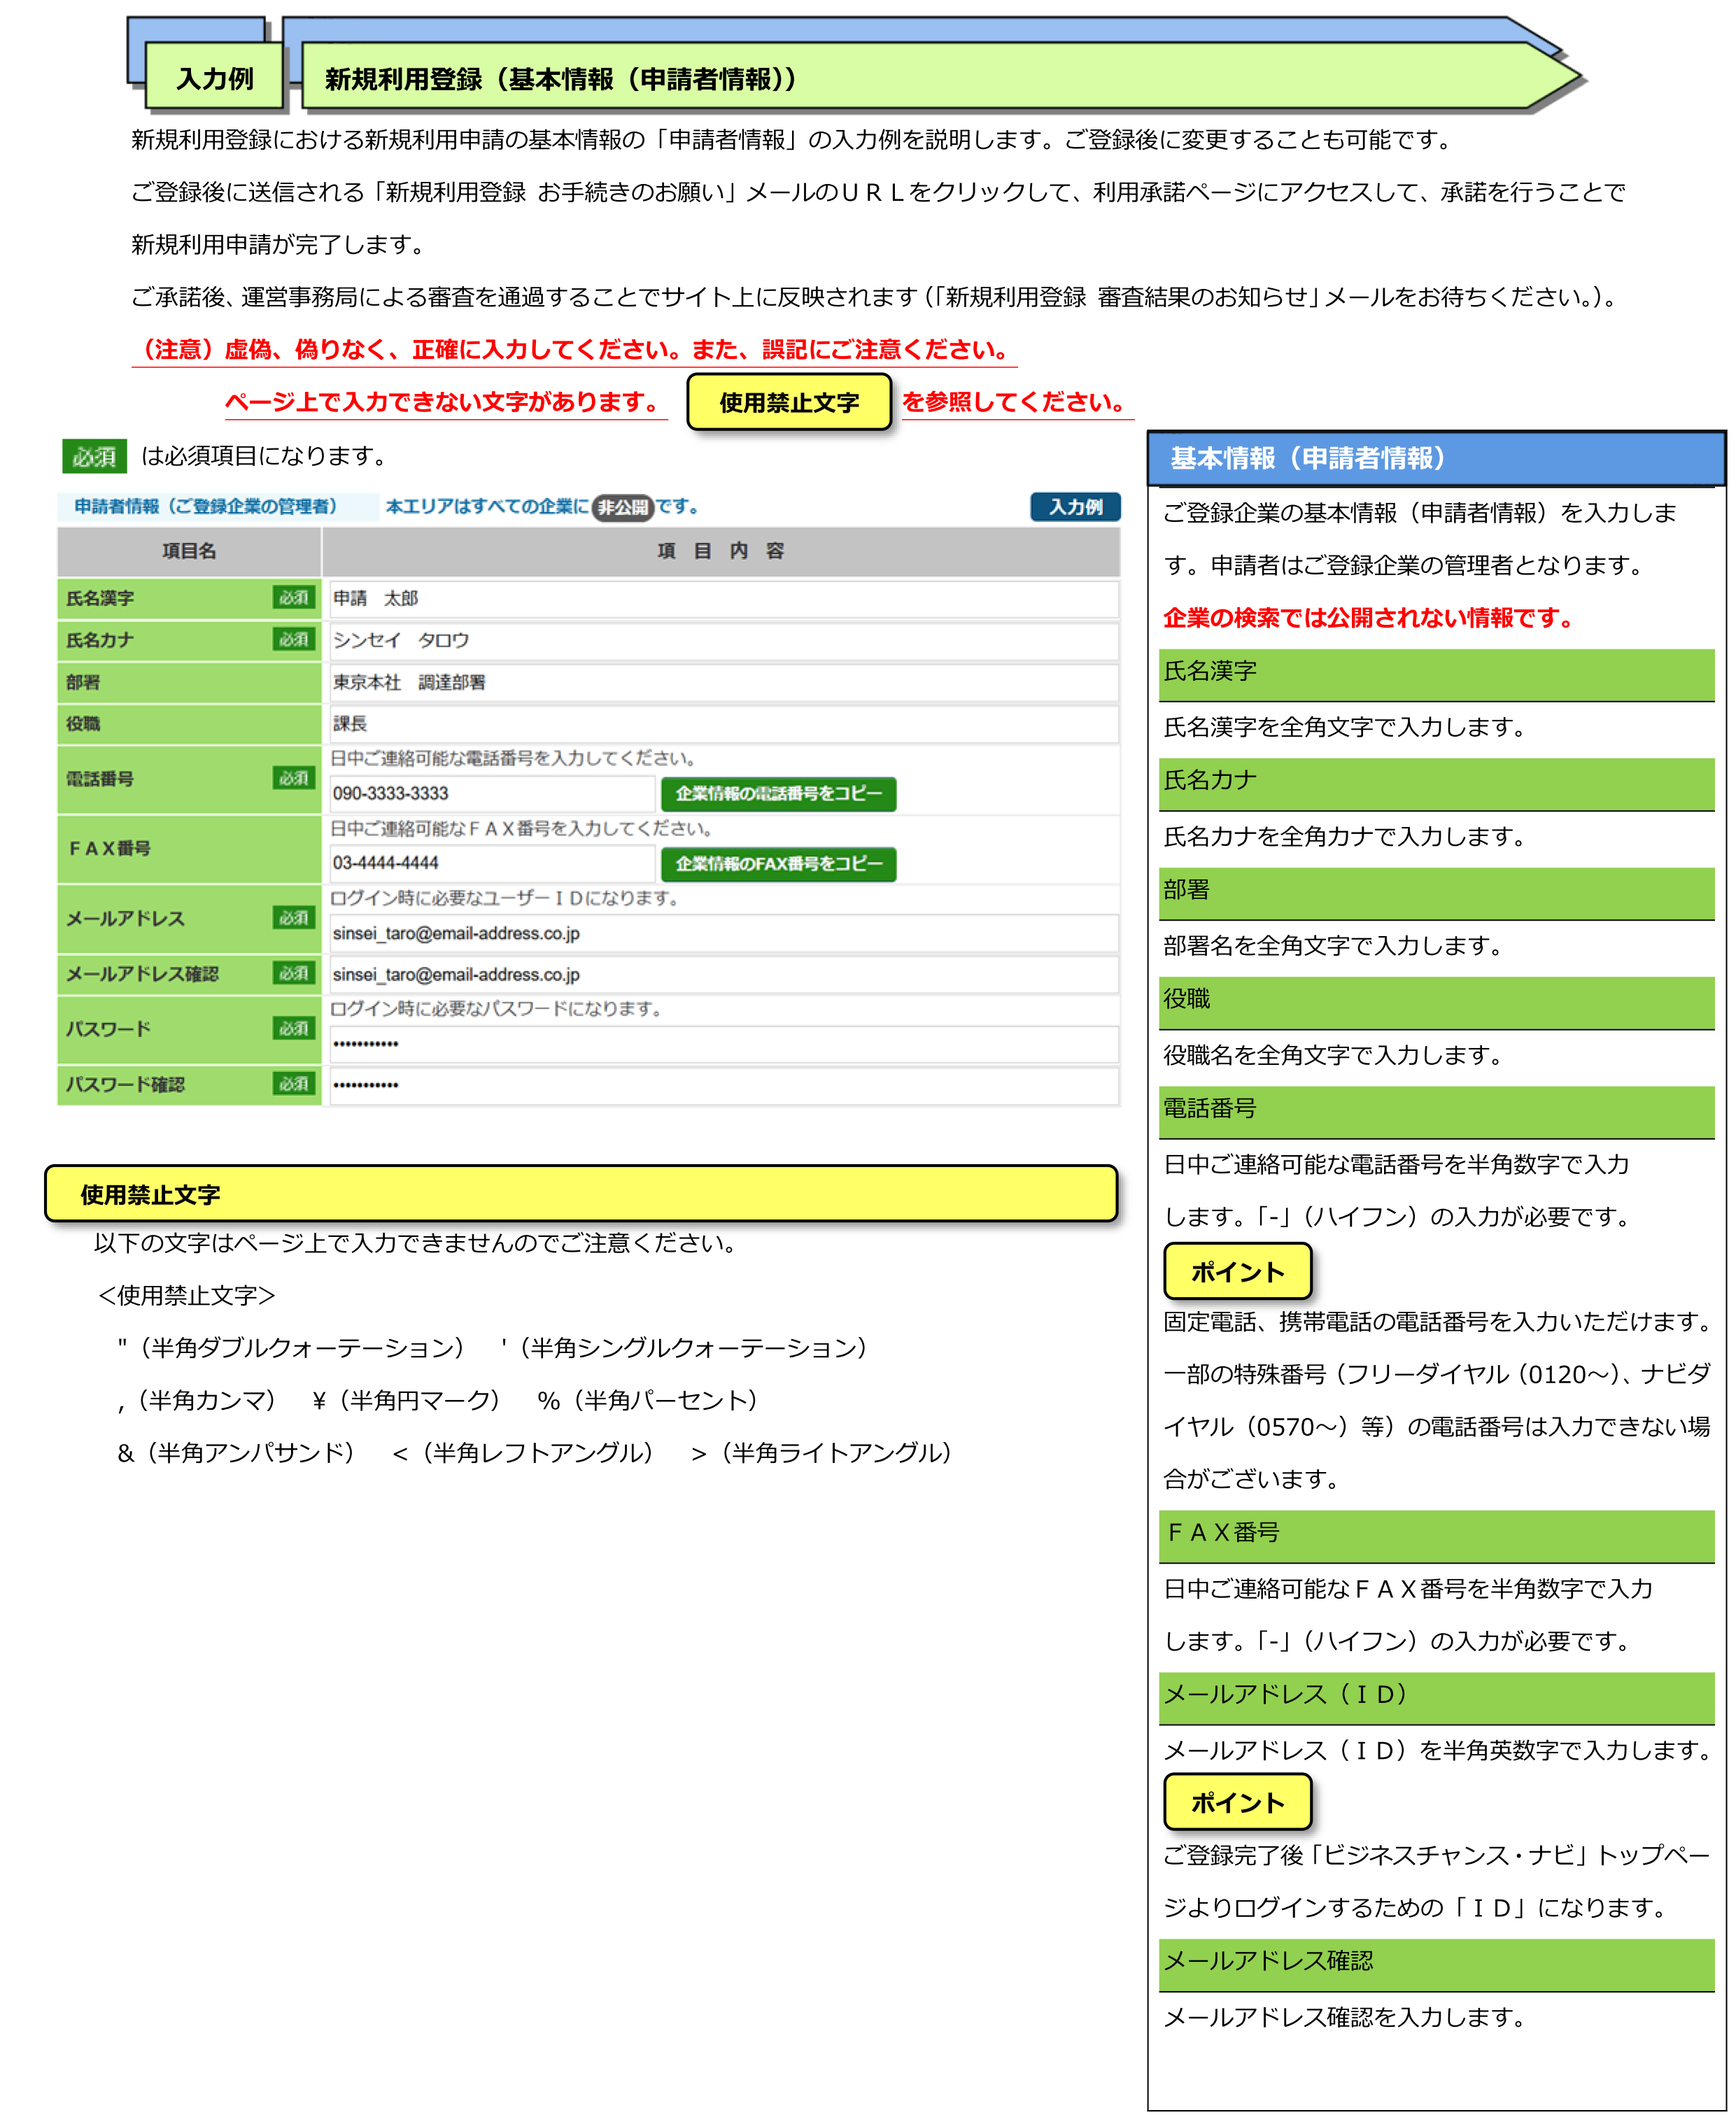Click the ポイント label under メールアドレス（ＩＤ） section
Image resolution: width=1736 pixels, height=2115 pixels.
pyautogui.click(x=1237, y=1804)
